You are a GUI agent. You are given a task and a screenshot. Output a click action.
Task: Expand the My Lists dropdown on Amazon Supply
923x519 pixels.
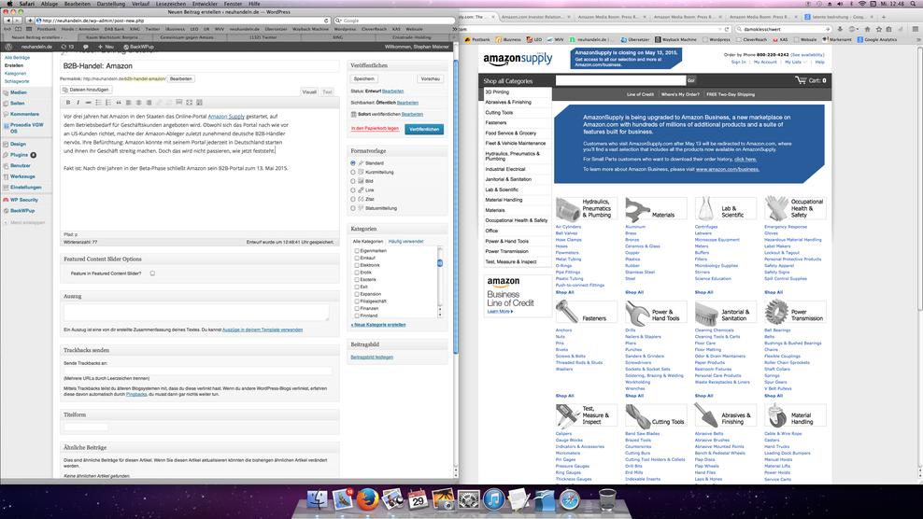coord(795,62)
